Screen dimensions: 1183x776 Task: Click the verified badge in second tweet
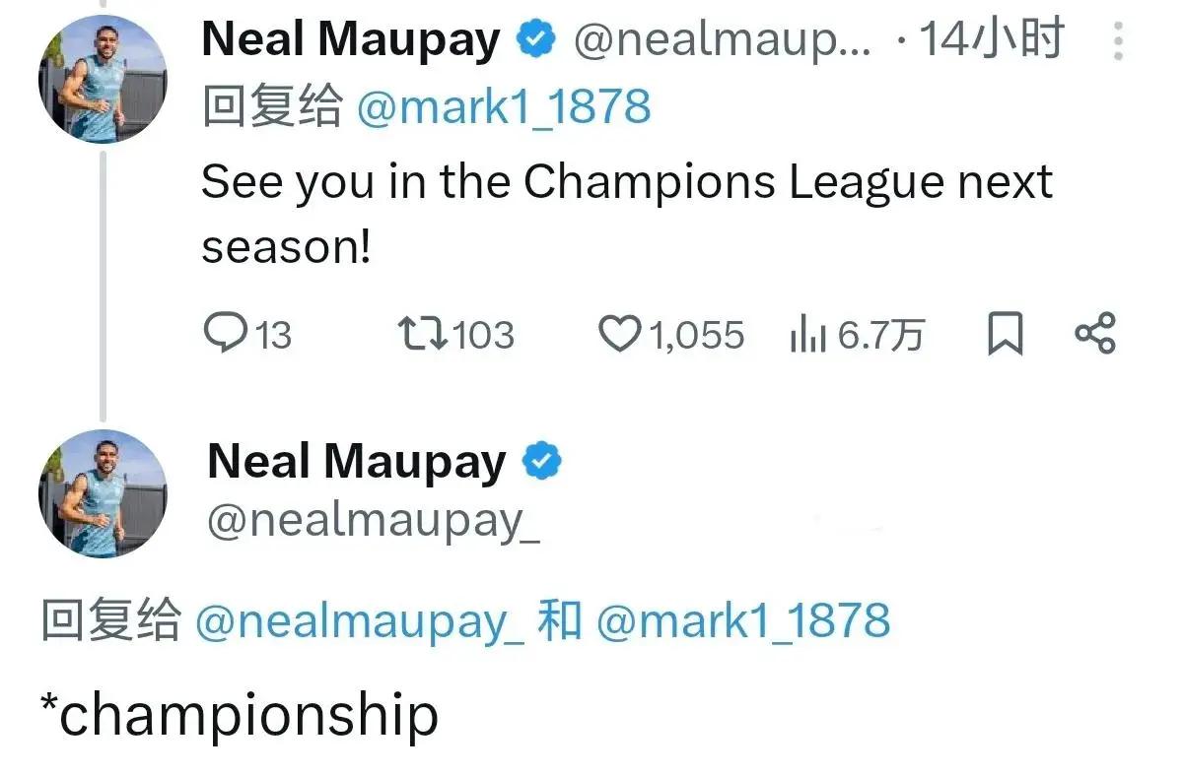click(x=541, y=461)
